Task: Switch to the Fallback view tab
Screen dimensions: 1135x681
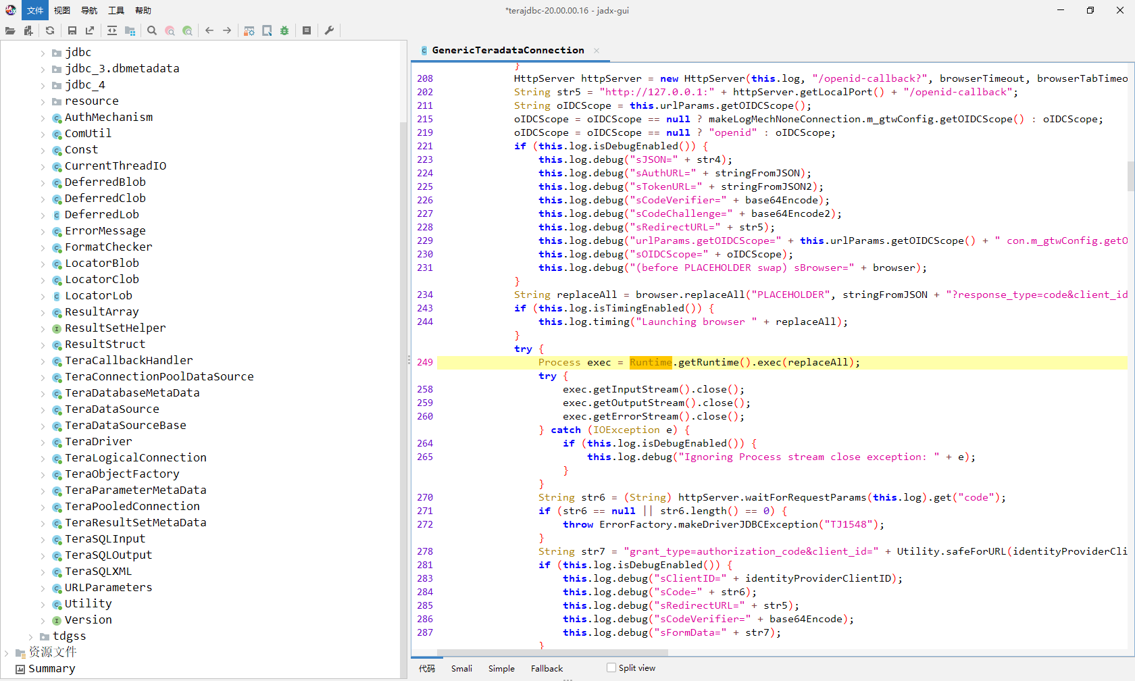Action: click(547, 668)
